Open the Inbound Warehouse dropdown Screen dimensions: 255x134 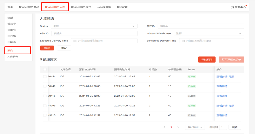coord(209,33)
